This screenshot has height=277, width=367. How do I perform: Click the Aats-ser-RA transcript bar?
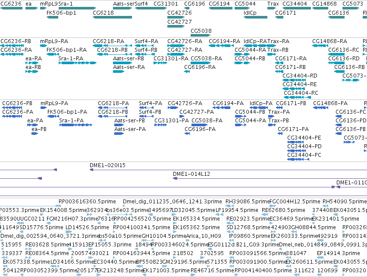coord(119,72)
